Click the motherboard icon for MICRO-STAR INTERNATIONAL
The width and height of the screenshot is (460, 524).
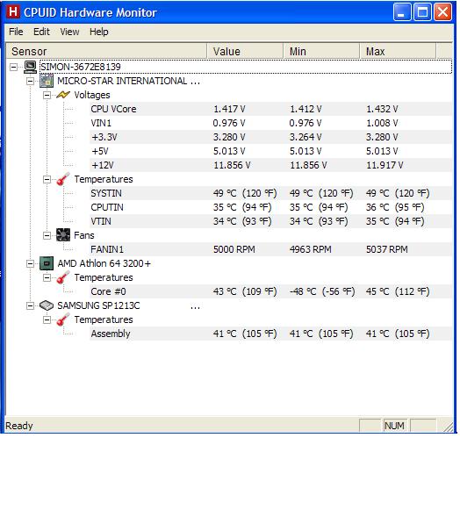47,81
